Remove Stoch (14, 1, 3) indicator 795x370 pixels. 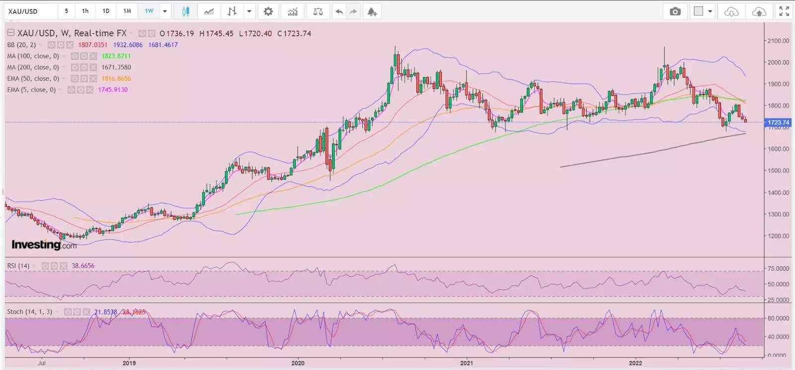(86, 312)
